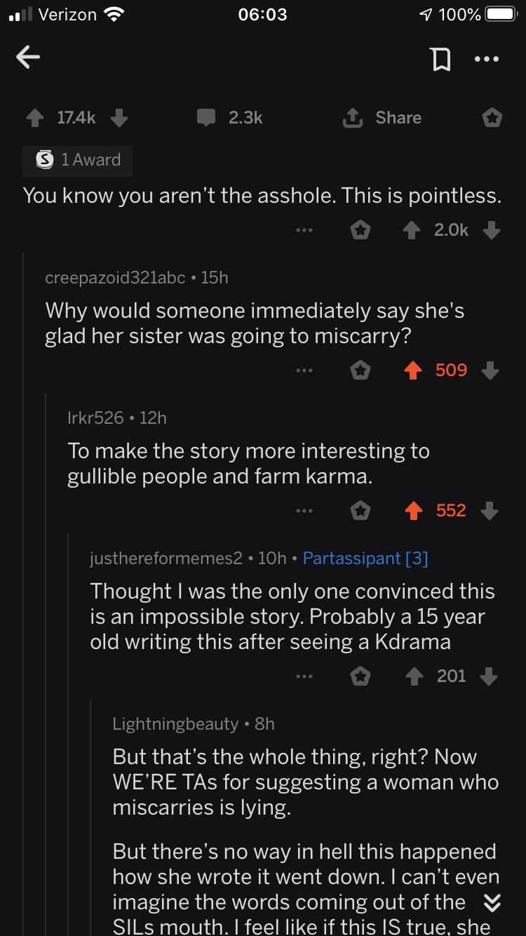Give award to the post
The image size is (526, 936).
click(x=492, y=118)
